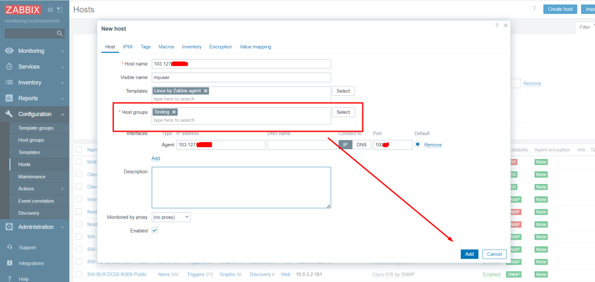This screenshot has height=282, width=595.
Task: Tick checkbox for SW-BLR-DC02-R309-Public row
Action: pyautogui.click(x=78, y=274)
